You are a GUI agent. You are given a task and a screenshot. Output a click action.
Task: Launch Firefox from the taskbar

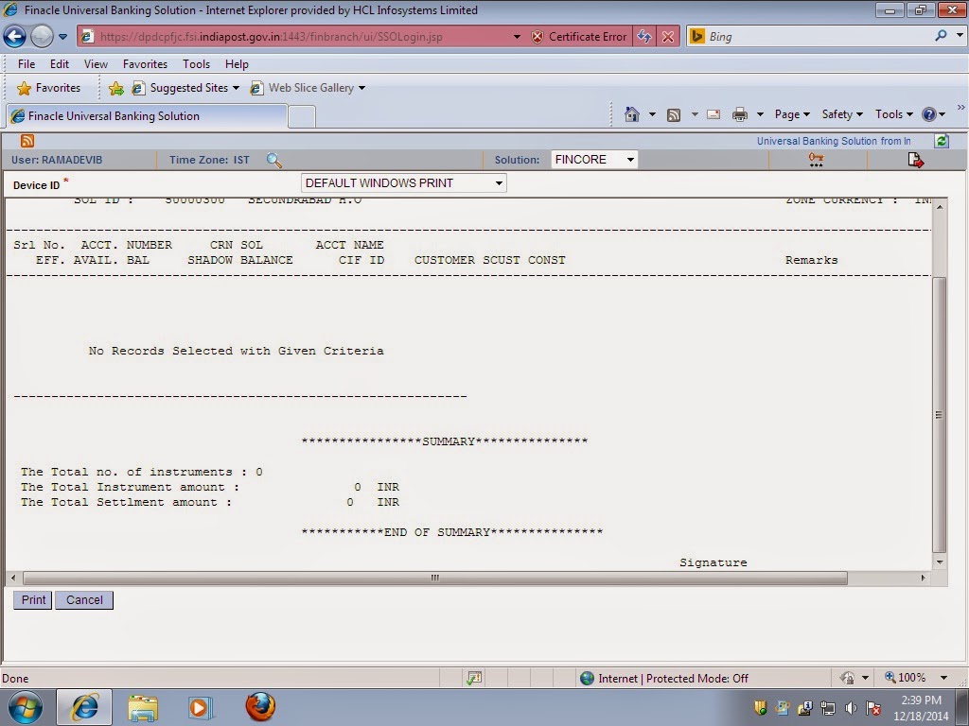[258, 707]
